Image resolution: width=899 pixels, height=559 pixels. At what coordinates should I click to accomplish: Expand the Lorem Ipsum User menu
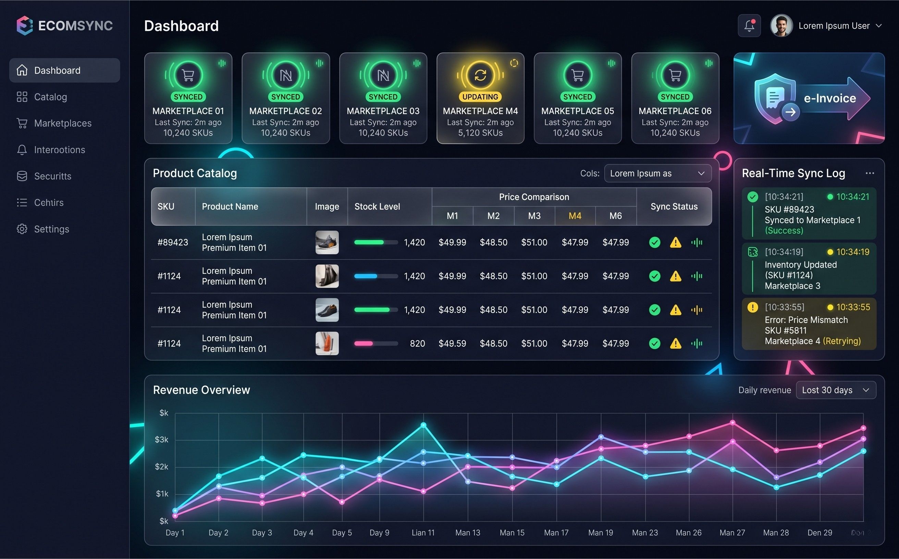pyautogui.click(x=834, y=26)
